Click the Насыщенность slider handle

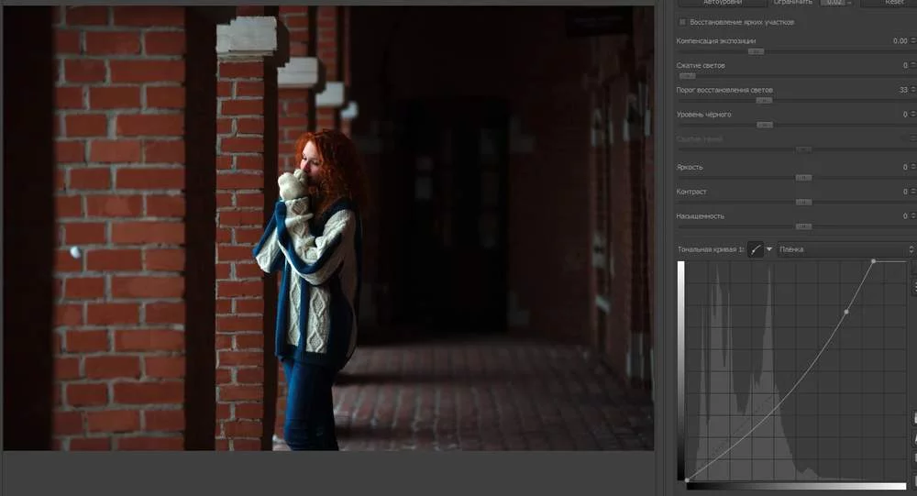(x=803, y=226)
